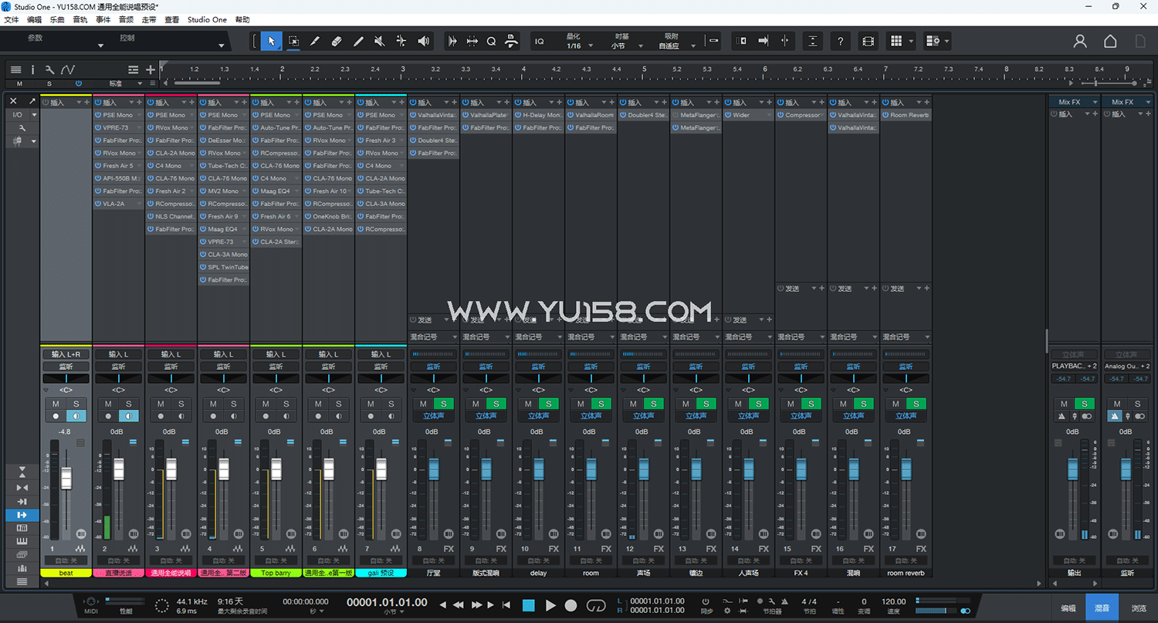Open the track inspector i icon
The image size is (1158, 623).
pyautogui.click(x=32, y=69)
